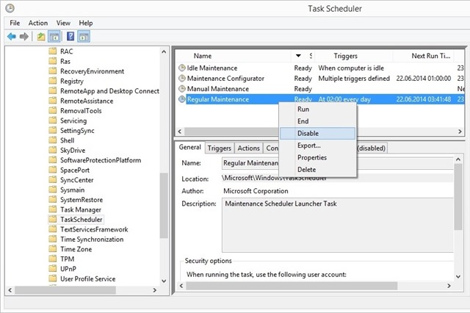This screenshot has width=470, height=313.
Task: Click the tree horizontal scrollbar left arrow
Action: tap(10, 290)
